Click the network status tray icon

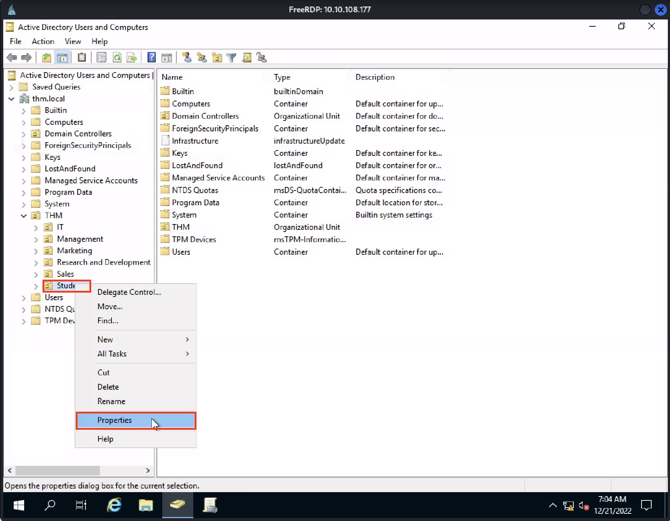click(568, 506)
